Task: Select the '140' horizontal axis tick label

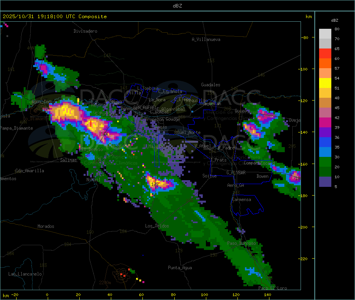Action: point(267,294)
